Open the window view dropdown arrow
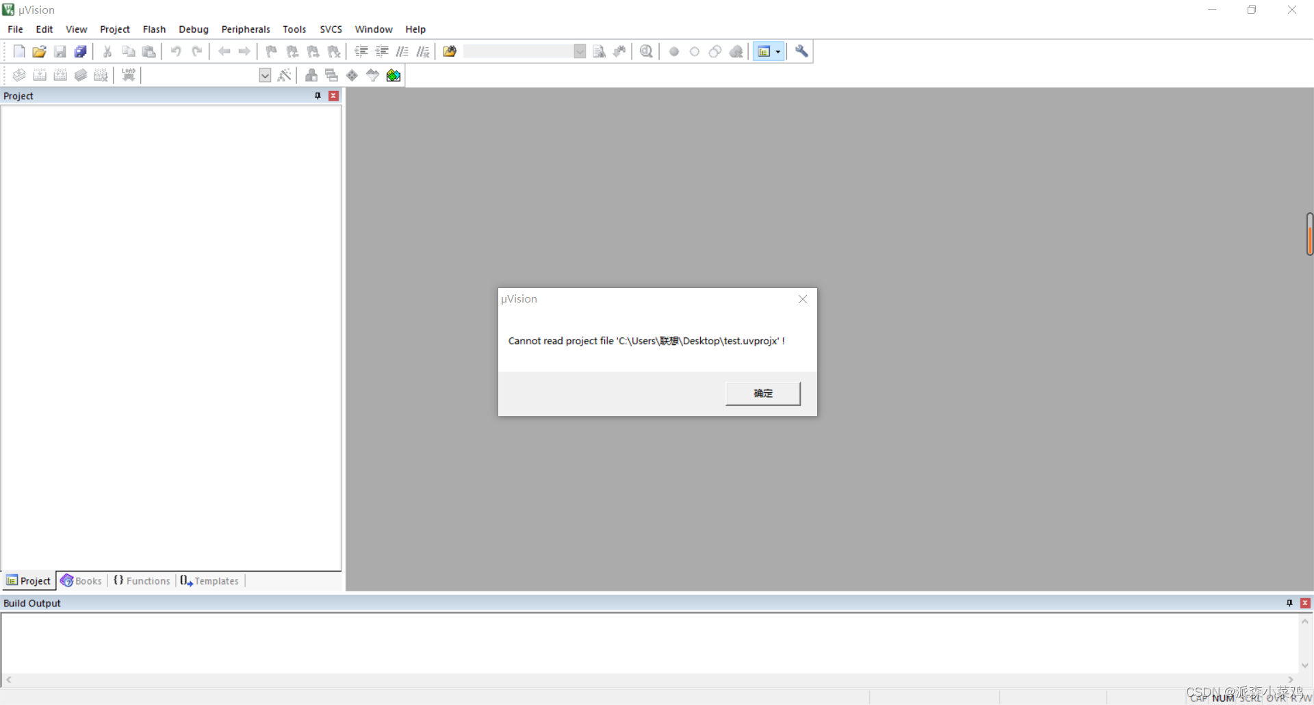The width and height of the screenshot is (1314, 705). click(778, 51)
